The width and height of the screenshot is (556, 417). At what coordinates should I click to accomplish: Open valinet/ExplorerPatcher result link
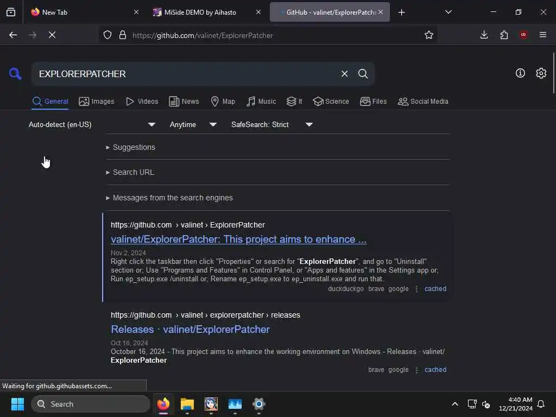tap(238, 239)
